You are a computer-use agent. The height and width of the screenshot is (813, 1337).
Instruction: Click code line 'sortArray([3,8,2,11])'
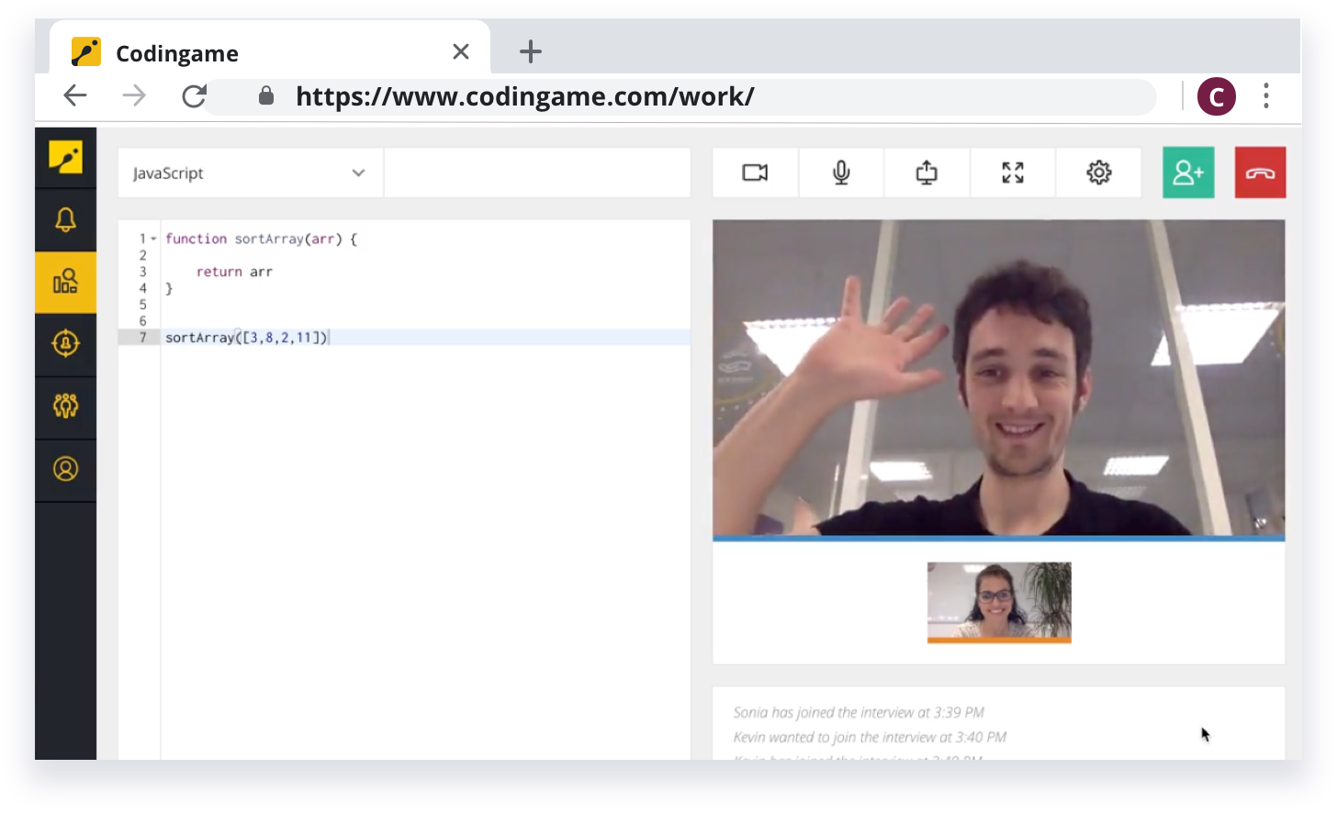pos(246,338)
